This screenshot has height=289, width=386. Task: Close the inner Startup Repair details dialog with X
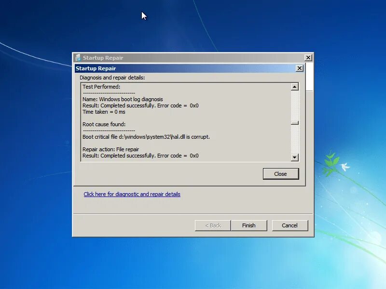299,68
